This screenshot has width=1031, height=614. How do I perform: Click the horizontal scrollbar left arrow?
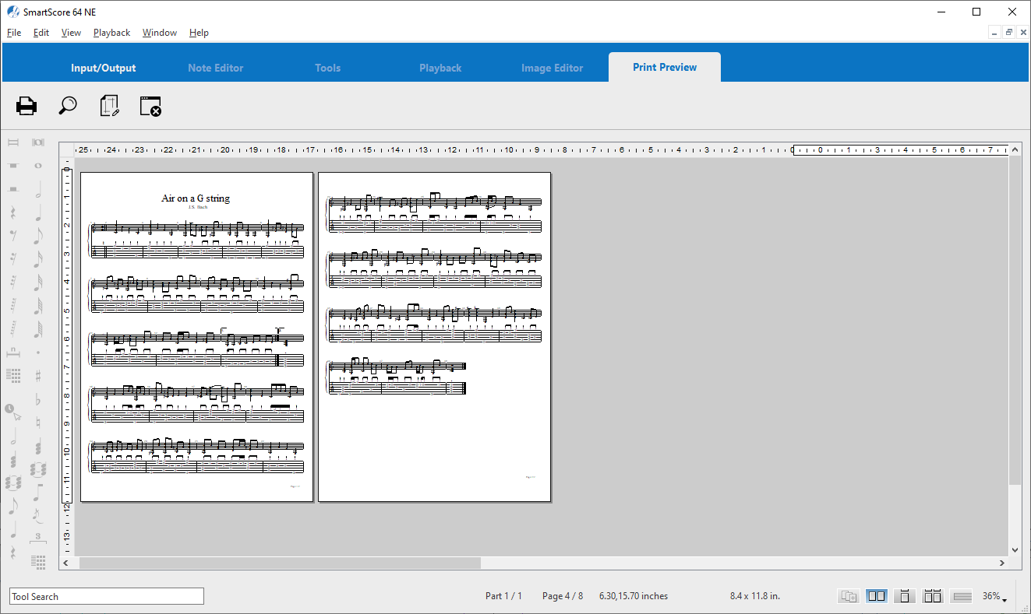coord(66,563)
